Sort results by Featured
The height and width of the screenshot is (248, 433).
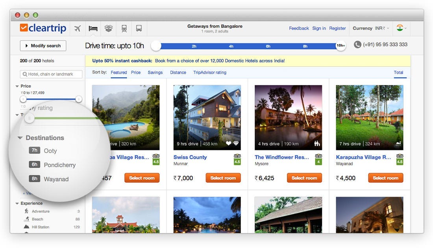(x=119, y=72)
